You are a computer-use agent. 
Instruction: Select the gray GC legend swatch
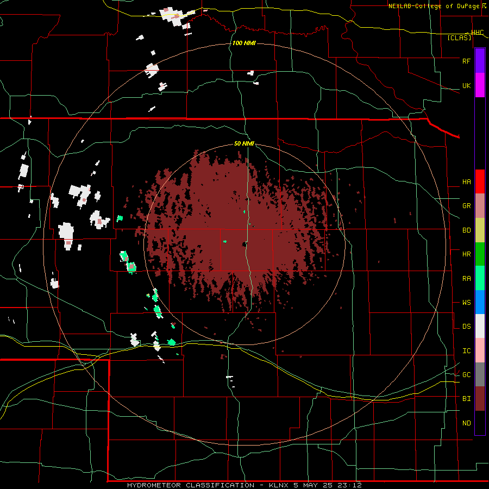click(480, 374)
